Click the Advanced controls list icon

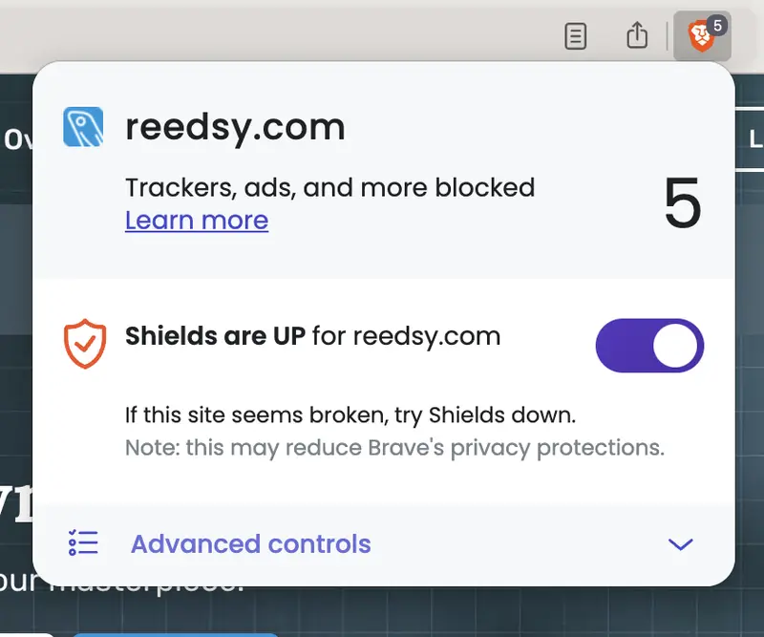tap(83, 543)
